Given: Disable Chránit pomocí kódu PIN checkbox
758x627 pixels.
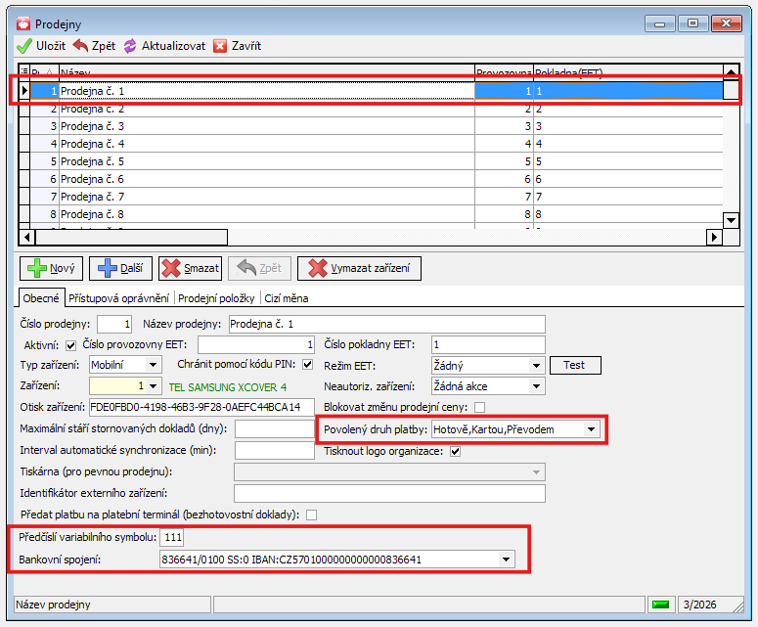Looking at the screenshot, I should pos(307,365).
